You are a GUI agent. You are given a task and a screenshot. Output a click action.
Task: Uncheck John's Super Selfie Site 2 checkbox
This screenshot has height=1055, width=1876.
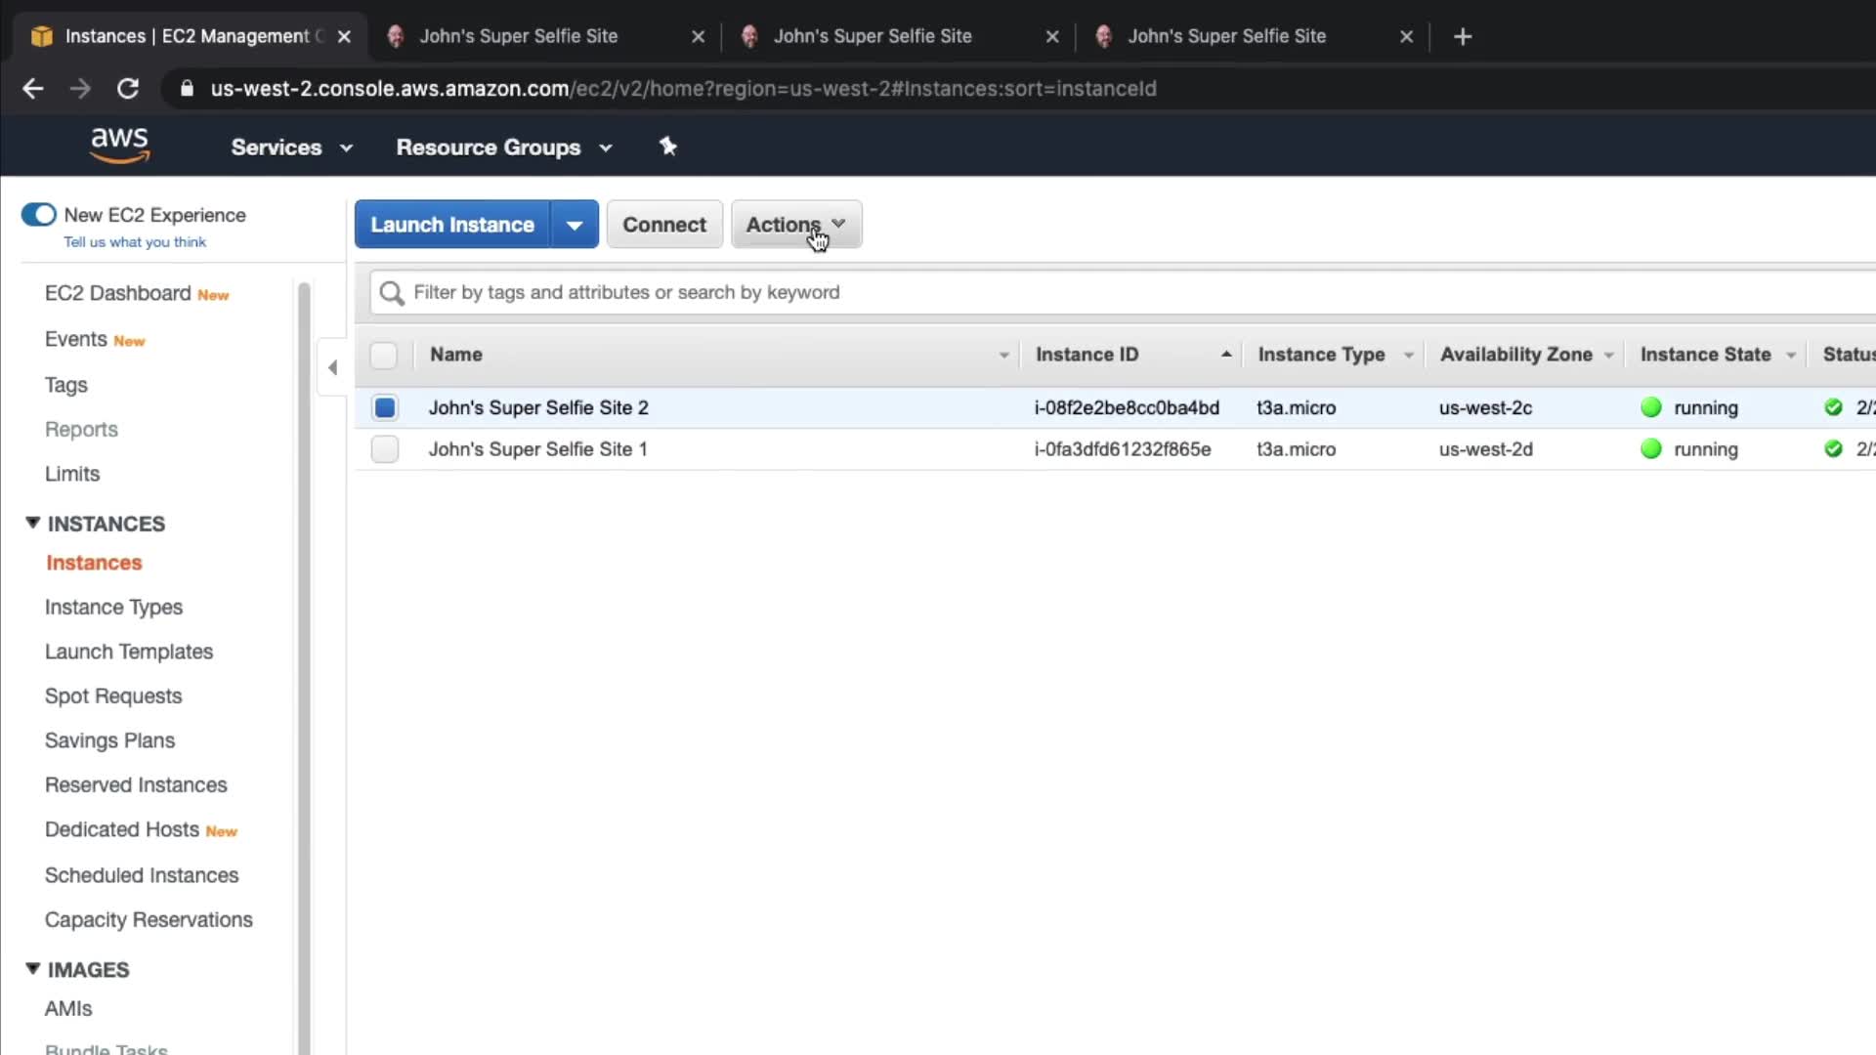point(385,408)
